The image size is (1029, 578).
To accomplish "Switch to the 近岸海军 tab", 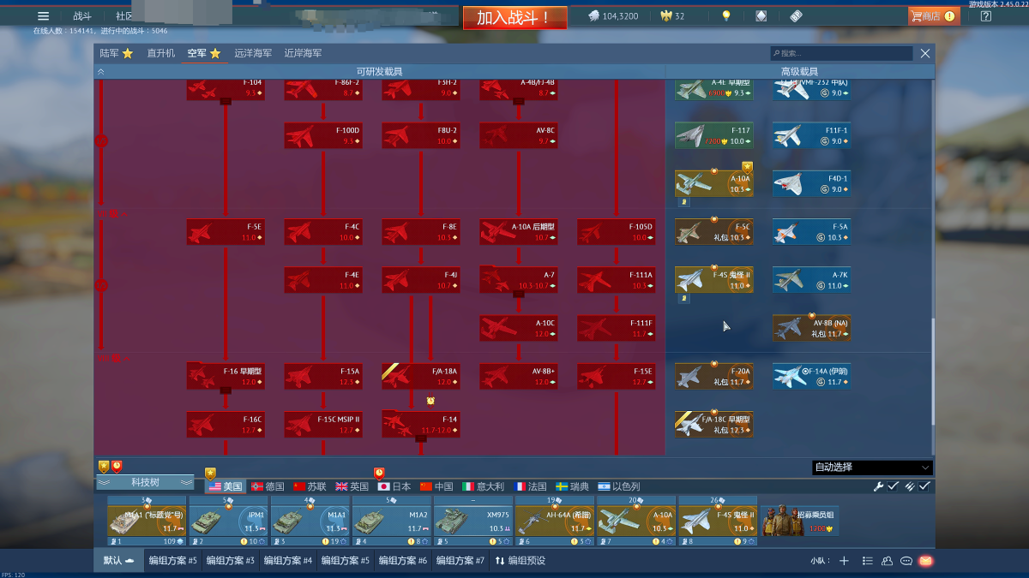I will pyautogui.click(x=303, y=53).
